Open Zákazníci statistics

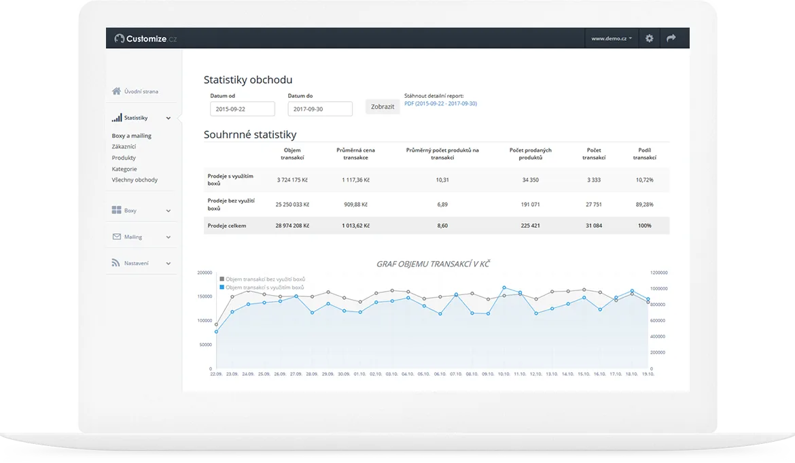pos(124,147)
